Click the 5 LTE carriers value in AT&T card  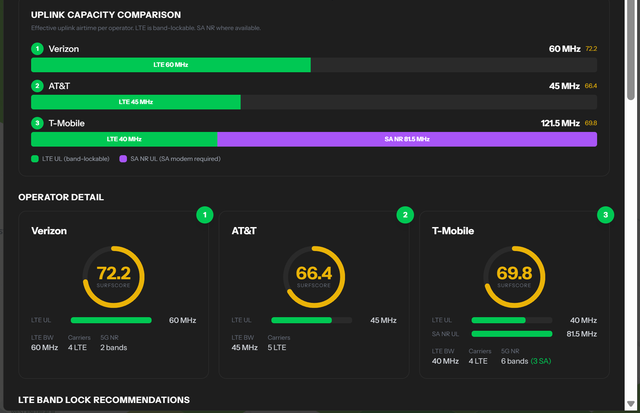(x=277, y=348)
